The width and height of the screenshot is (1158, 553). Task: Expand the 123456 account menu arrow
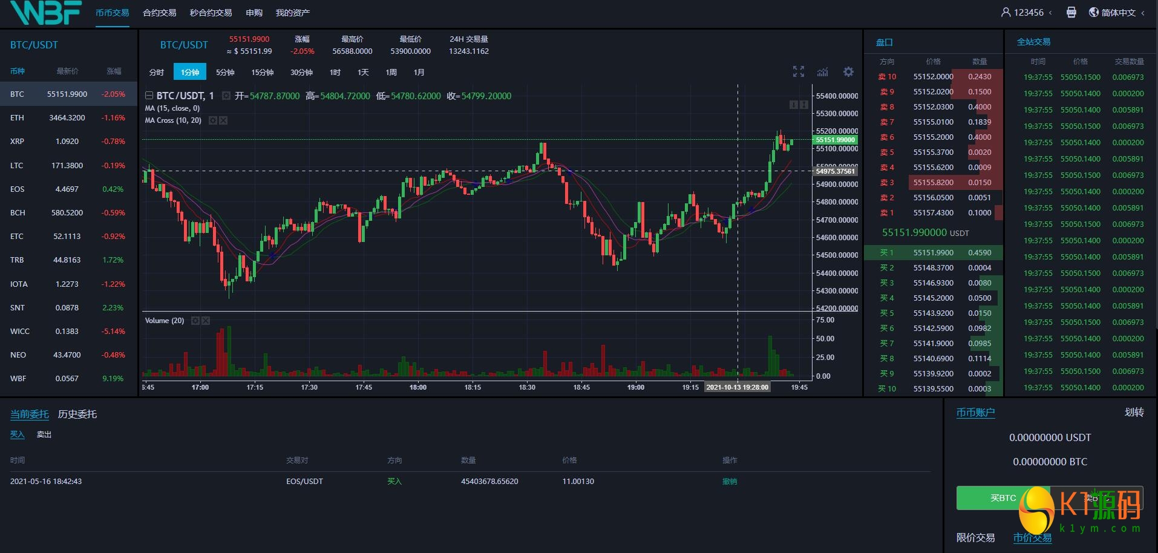coord(1050,13)
